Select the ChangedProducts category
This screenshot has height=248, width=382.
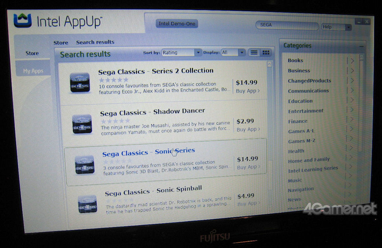tap(309, 81)
